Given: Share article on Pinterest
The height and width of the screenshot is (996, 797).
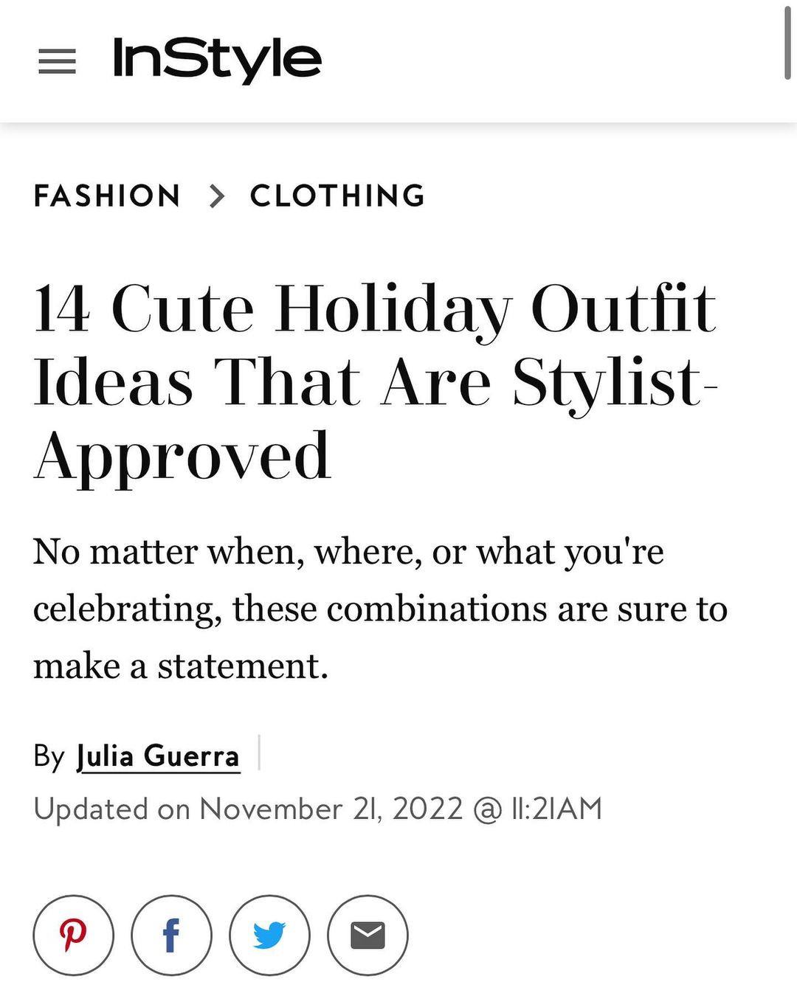Looking at the screenshot, I should (74, 935).
